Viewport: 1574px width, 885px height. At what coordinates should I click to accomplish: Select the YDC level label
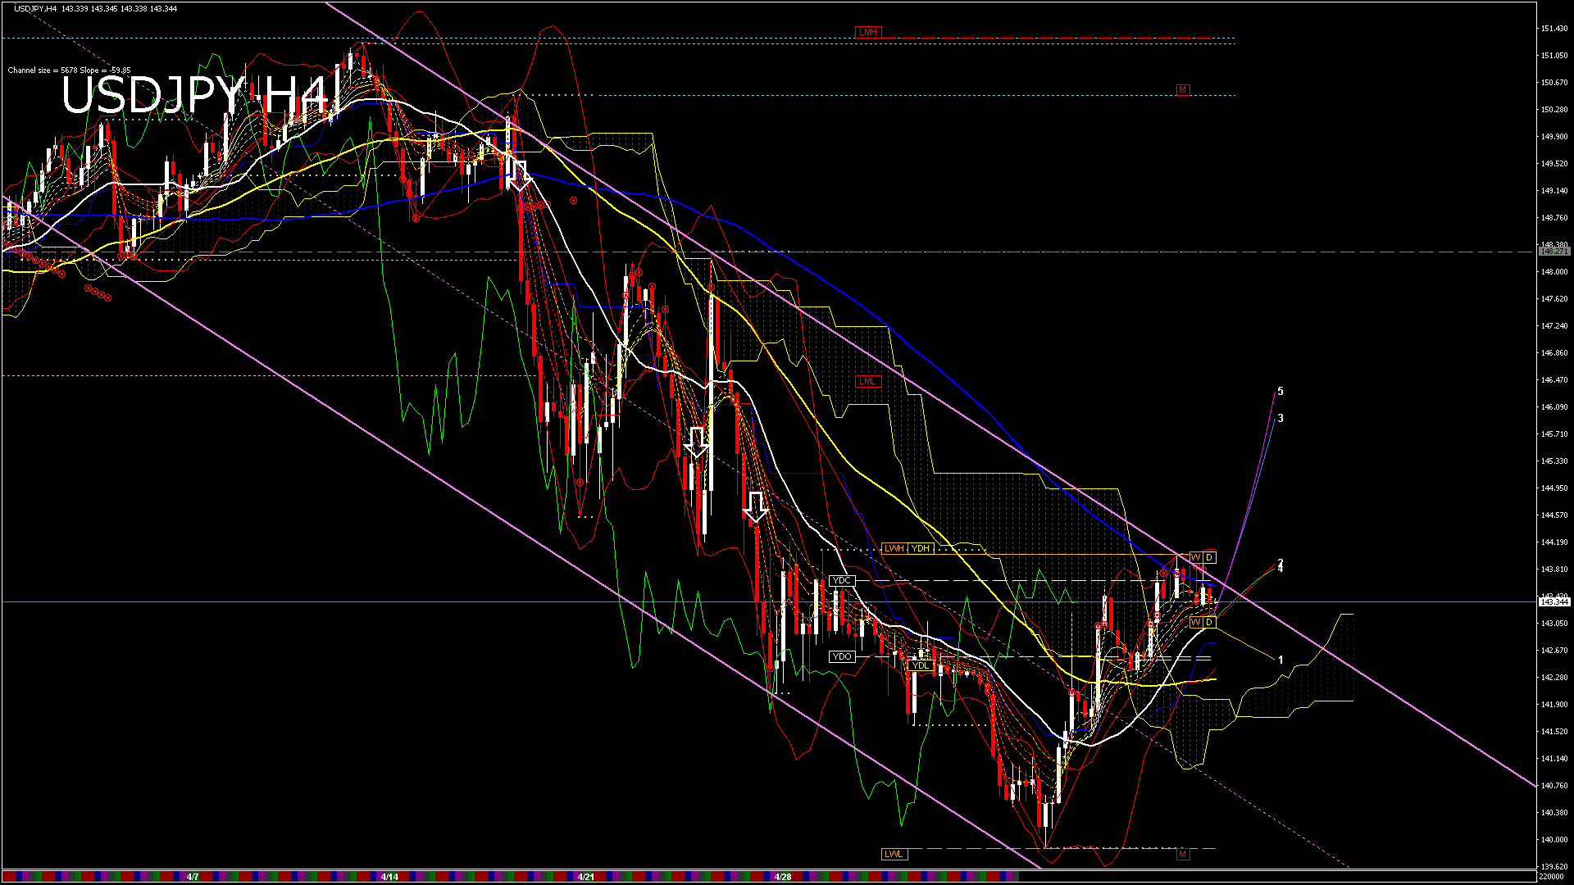tap(842, 580)
